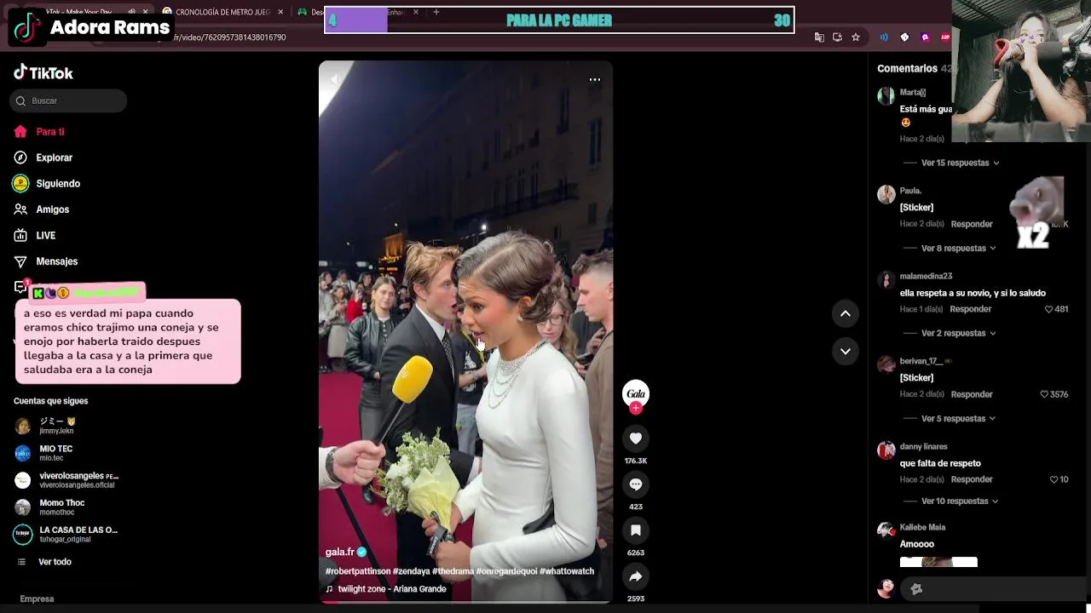
Task: Expand Ver 8 respuestas under Paula's comment
Action: click(x=958, y=248)
